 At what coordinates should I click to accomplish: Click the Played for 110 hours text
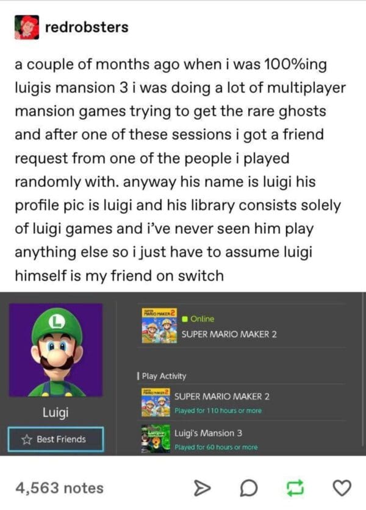(218, 411)
